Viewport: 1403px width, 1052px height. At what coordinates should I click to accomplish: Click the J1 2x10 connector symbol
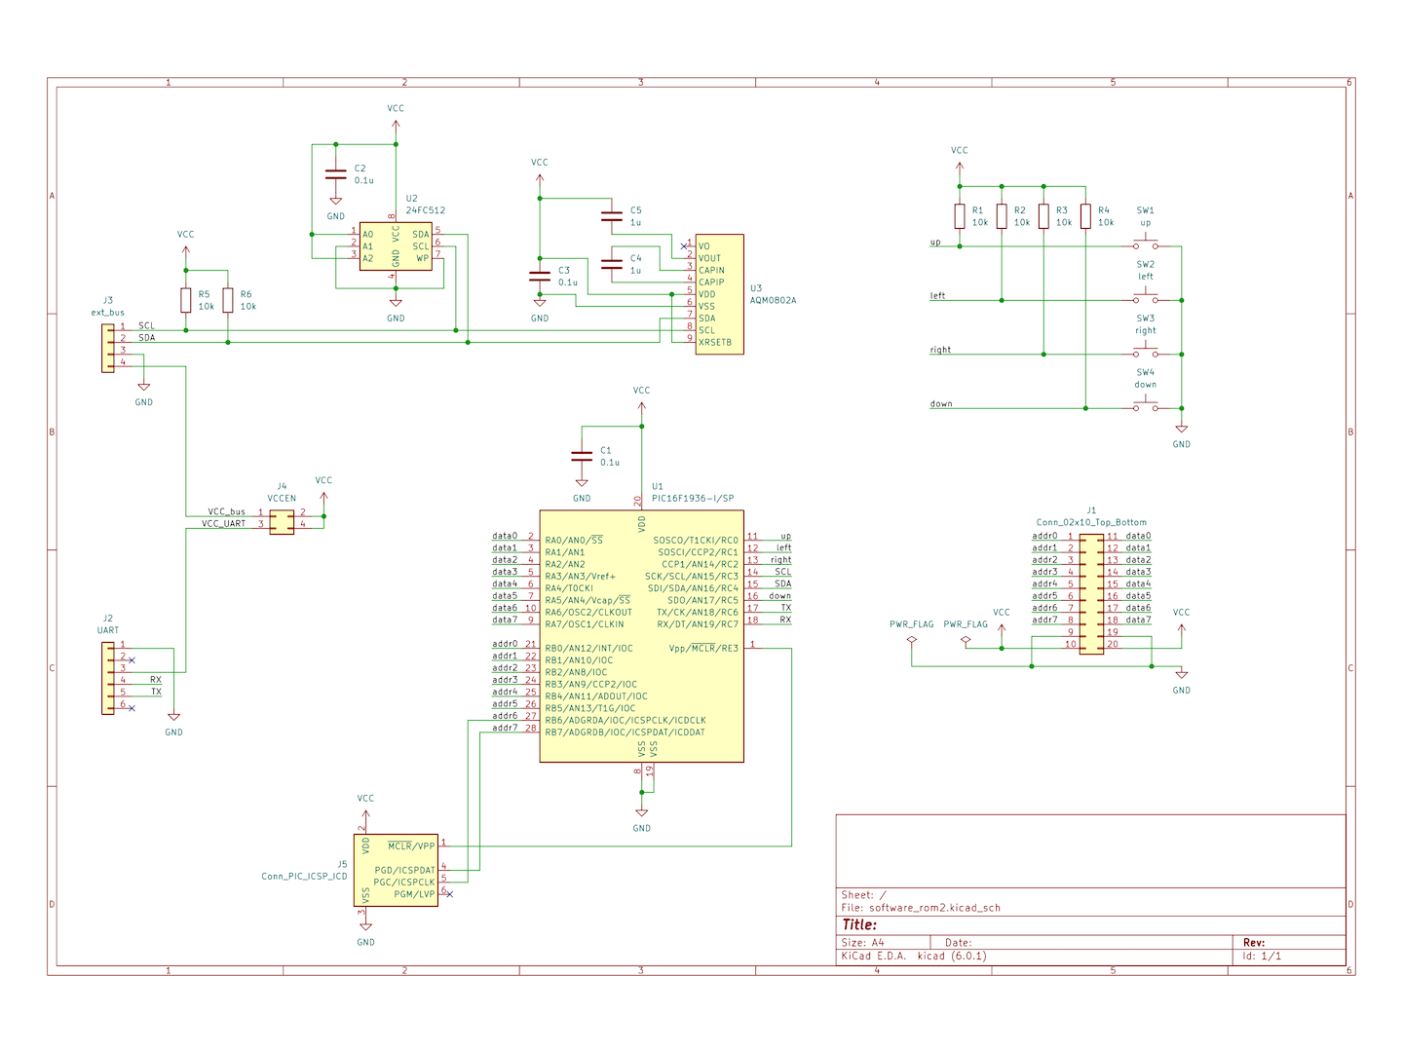pyautogui.click(x=1091, y=591)
